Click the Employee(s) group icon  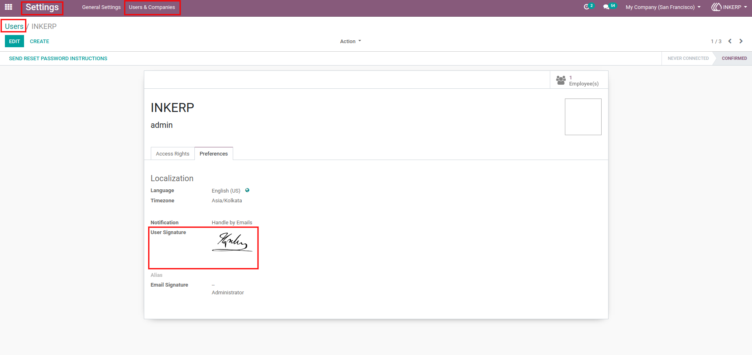[561, 80]
